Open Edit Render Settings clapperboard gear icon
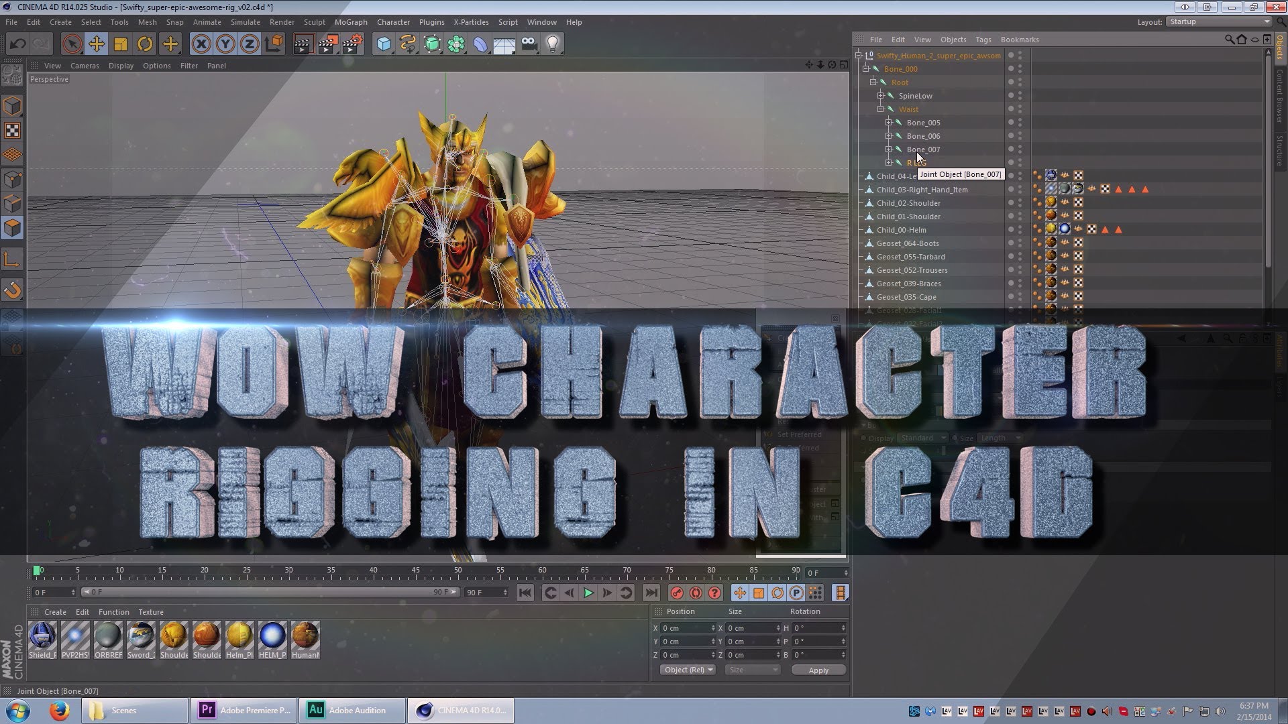The height and width of the screenshot is (724, 1288). tap(352, 44)
